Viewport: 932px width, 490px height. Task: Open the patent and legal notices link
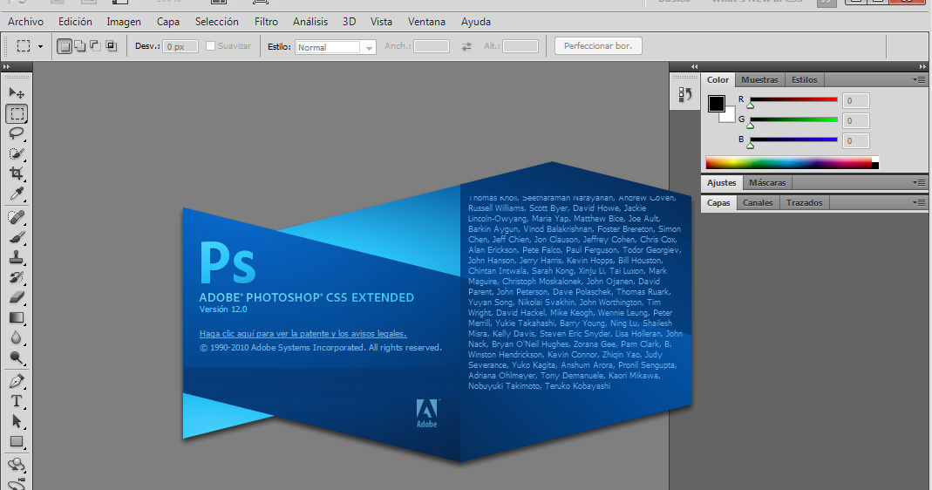click(303, 334)
